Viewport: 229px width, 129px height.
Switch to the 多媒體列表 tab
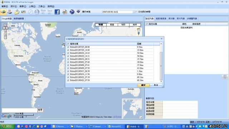[192, 19]
